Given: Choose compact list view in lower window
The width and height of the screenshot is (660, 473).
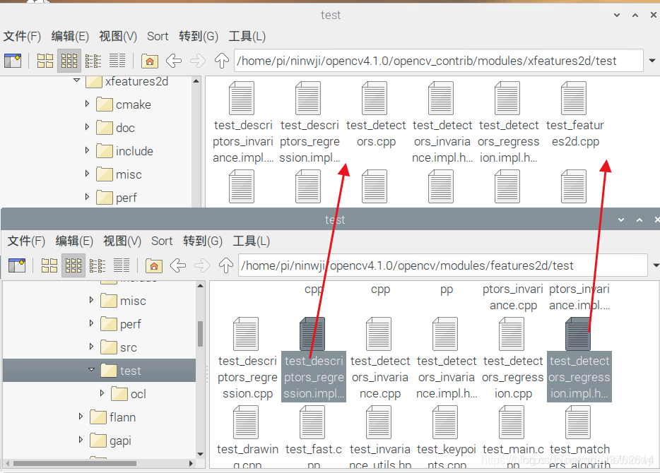Looking at the screenshot, I should [98, 265].
